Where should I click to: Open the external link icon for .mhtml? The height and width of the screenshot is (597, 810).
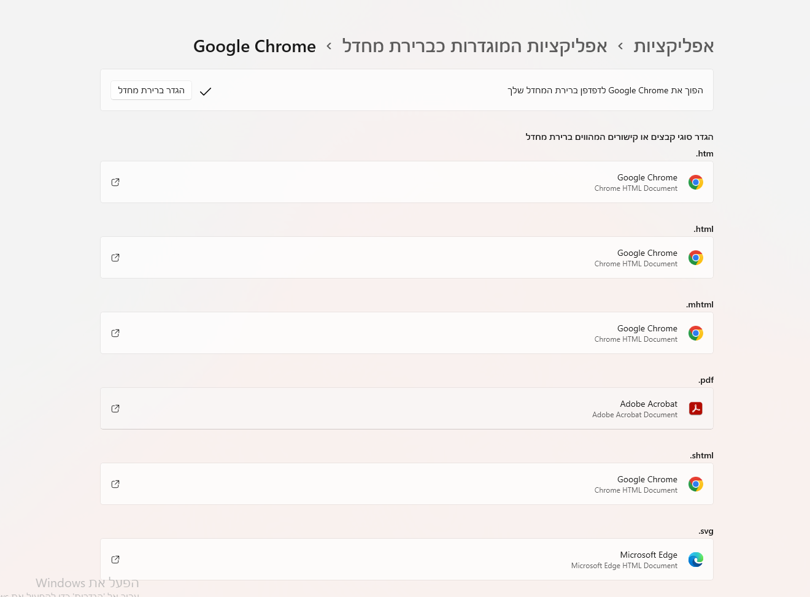pos(115,333)
